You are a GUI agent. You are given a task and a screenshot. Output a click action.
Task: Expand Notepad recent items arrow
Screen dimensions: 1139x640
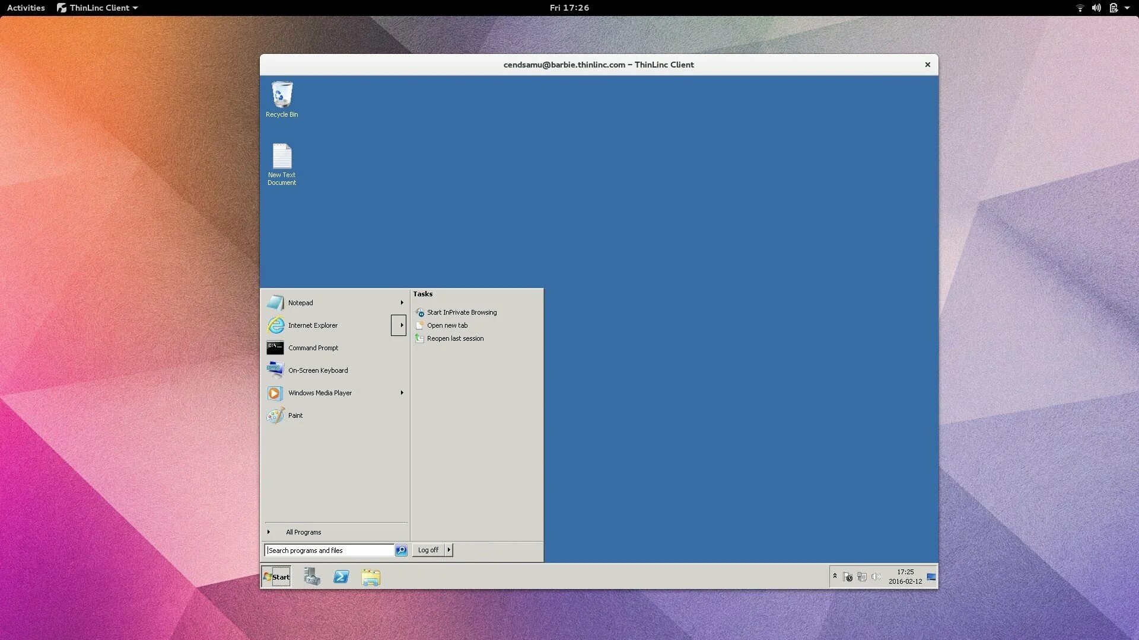[402, 303]
